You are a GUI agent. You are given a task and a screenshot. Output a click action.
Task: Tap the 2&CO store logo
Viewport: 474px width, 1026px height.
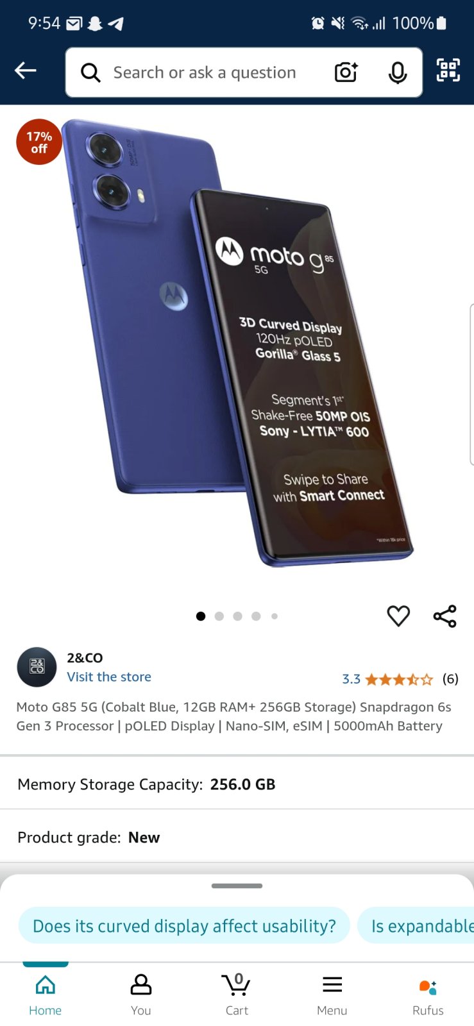point(37,667)
